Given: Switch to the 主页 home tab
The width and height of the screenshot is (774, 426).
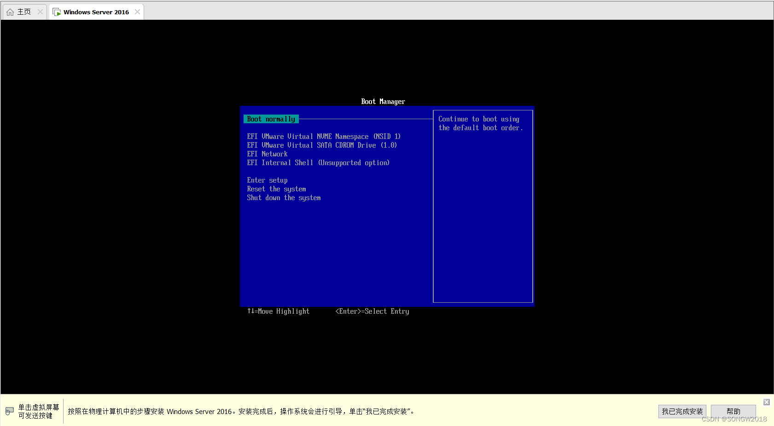Looking at the screenshot, I should point(24,12).
